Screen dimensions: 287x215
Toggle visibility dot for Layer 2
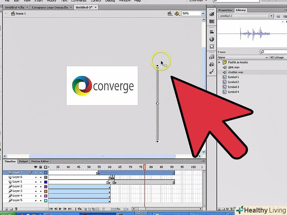36,187
